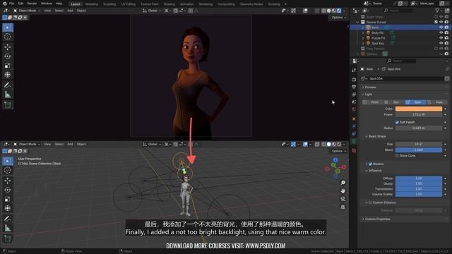This screenshot has width=452, height=254.
Task: Set light type to Sun
Action: (x=393, y=102)
